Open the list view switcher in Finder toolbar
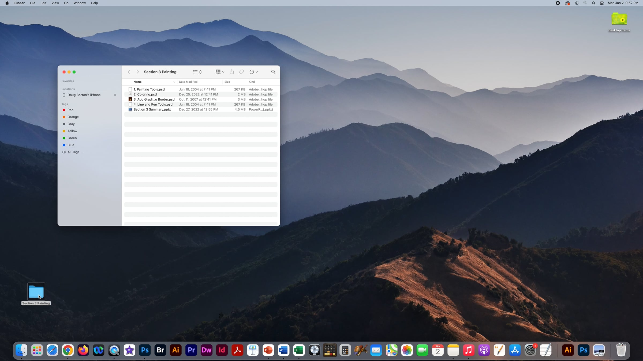The width and height of the screenshot is (643, 361). [197, 72]
